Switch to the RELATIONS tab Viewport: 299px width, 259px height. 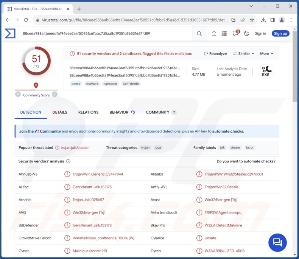coord(88,112)
